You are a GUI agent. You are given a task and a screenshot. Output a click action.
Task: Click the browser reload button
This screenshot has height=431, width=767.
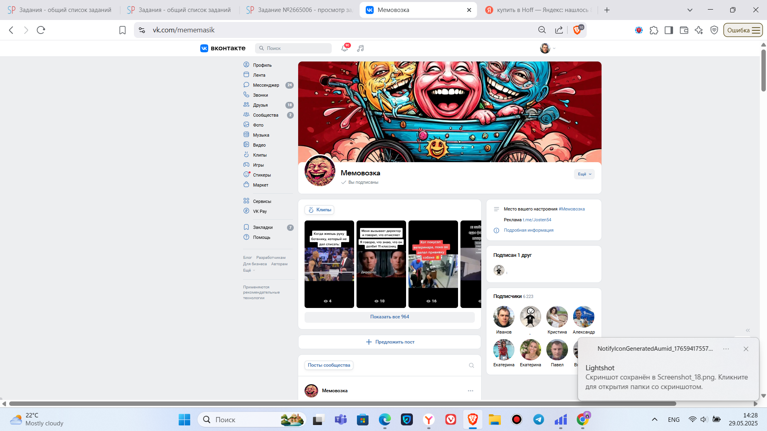[x=41, y=30]
